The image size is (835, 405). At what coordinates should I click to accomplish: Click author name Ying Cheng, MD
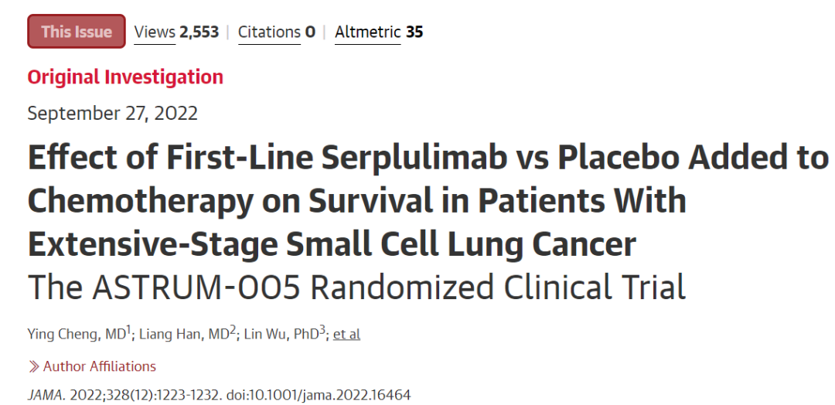77,335
